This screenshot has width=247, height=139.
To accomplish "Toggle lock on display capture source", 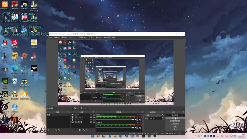I will pyautogui.click(x=94, y=122).
